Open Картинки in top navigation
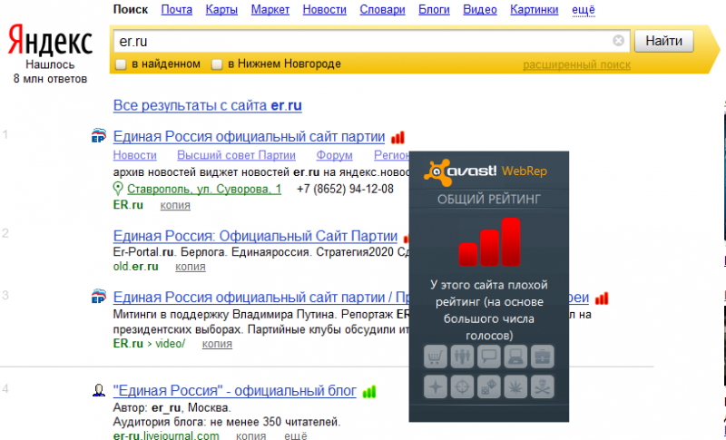726x440 pixels. 534,10
